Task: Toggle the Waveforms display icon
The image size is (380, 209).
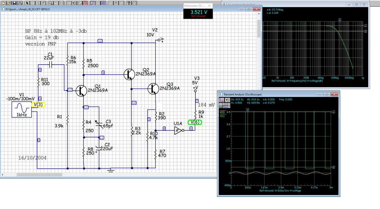Action: click(x=103, y=3)
